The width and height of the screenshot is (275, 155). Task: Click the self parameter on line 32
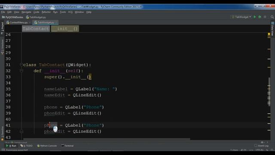(x=73, y=71)
